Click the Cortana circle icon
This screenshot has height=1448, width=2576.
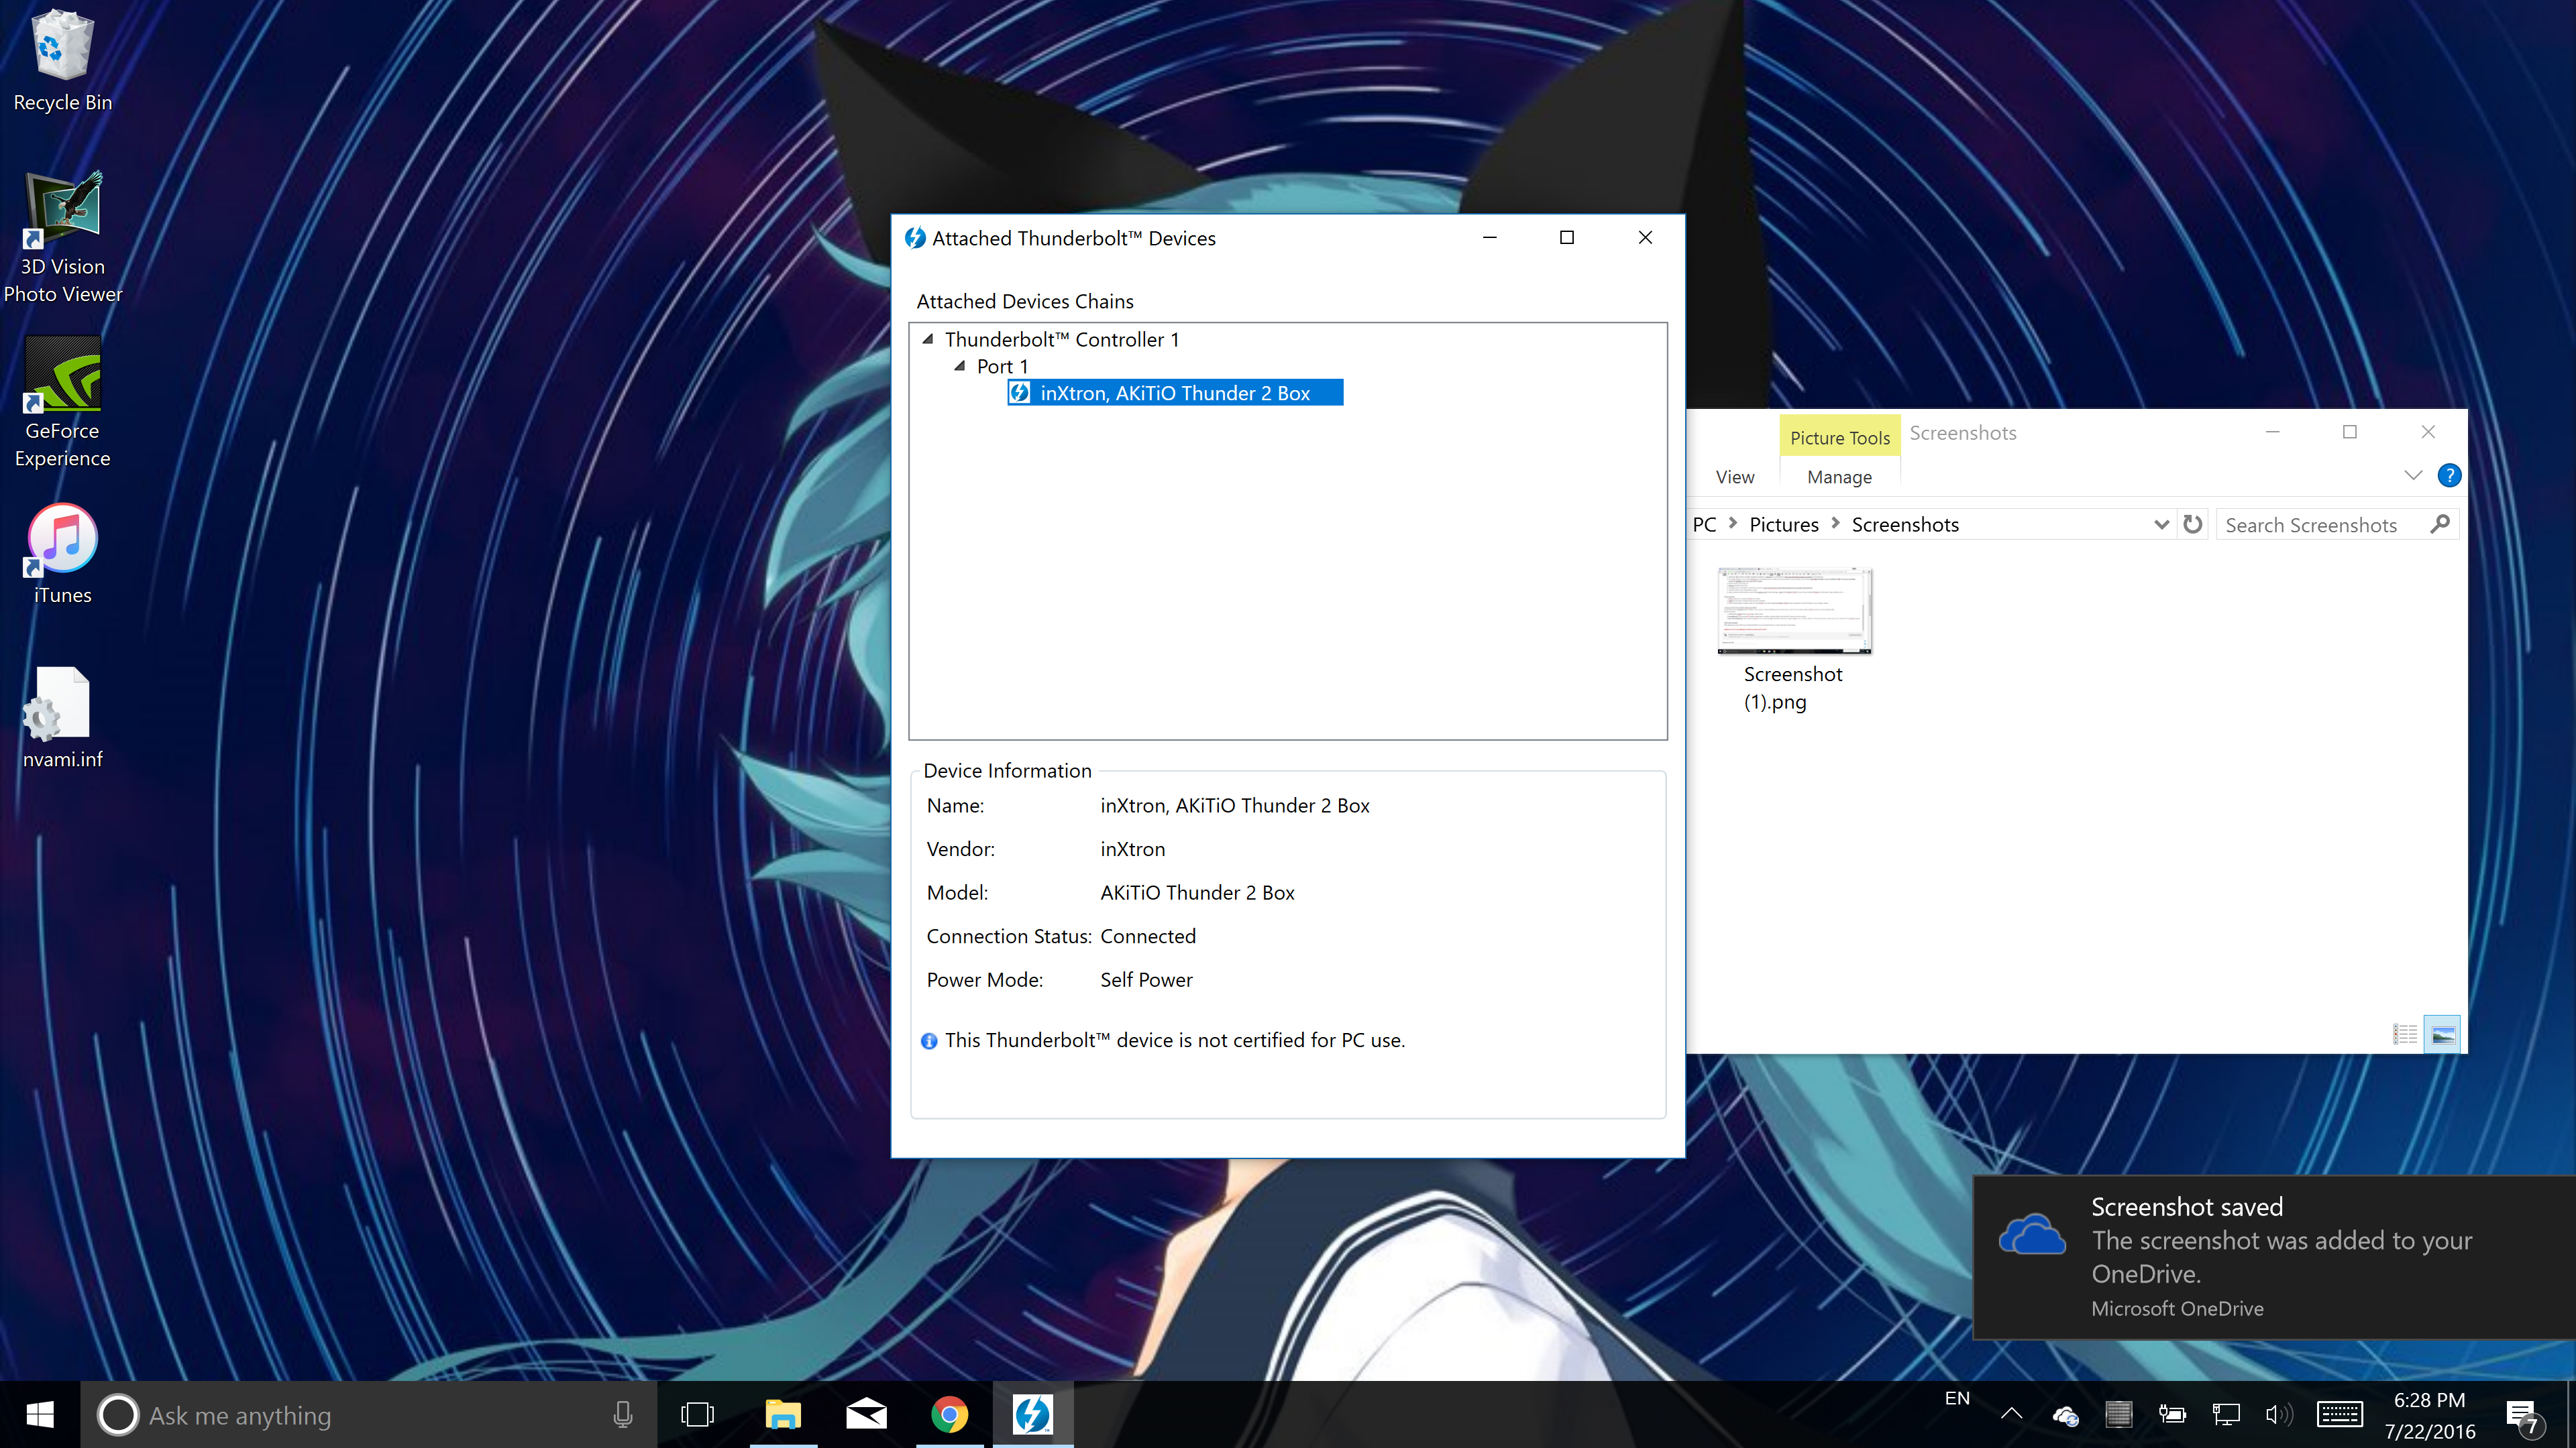click(117, 1415)
